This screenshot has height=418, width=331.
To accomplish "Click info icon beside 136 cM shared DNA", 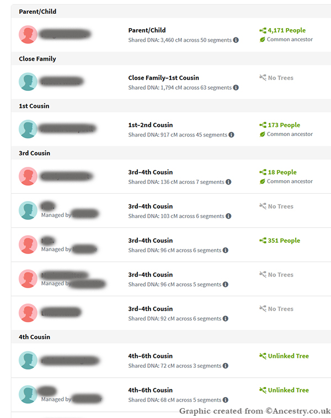I will (228, 182).
